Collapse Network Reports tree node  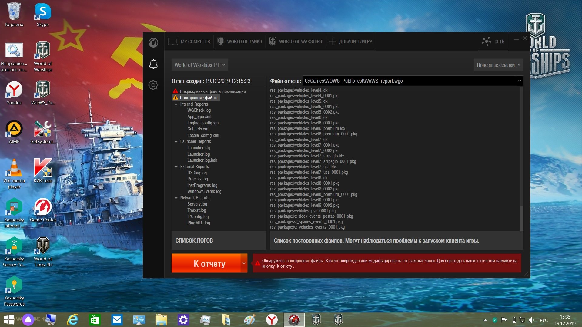176,198
